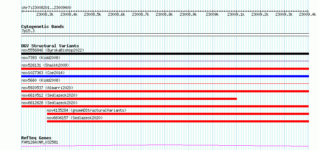Click ruler position 23009.3k
Viewport: 319px width, 150px height.
284,14
